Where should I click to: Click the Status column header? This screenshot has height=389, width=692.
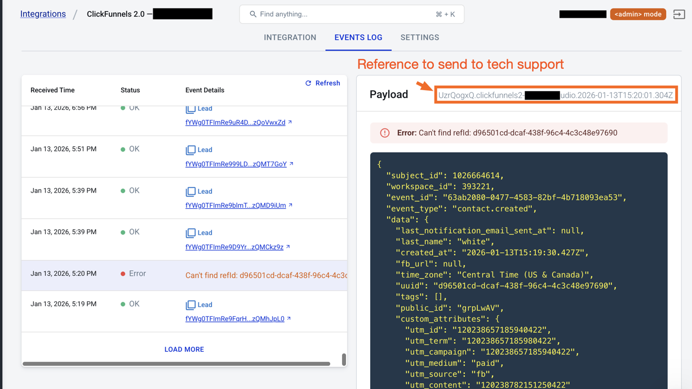click(130, 90)
